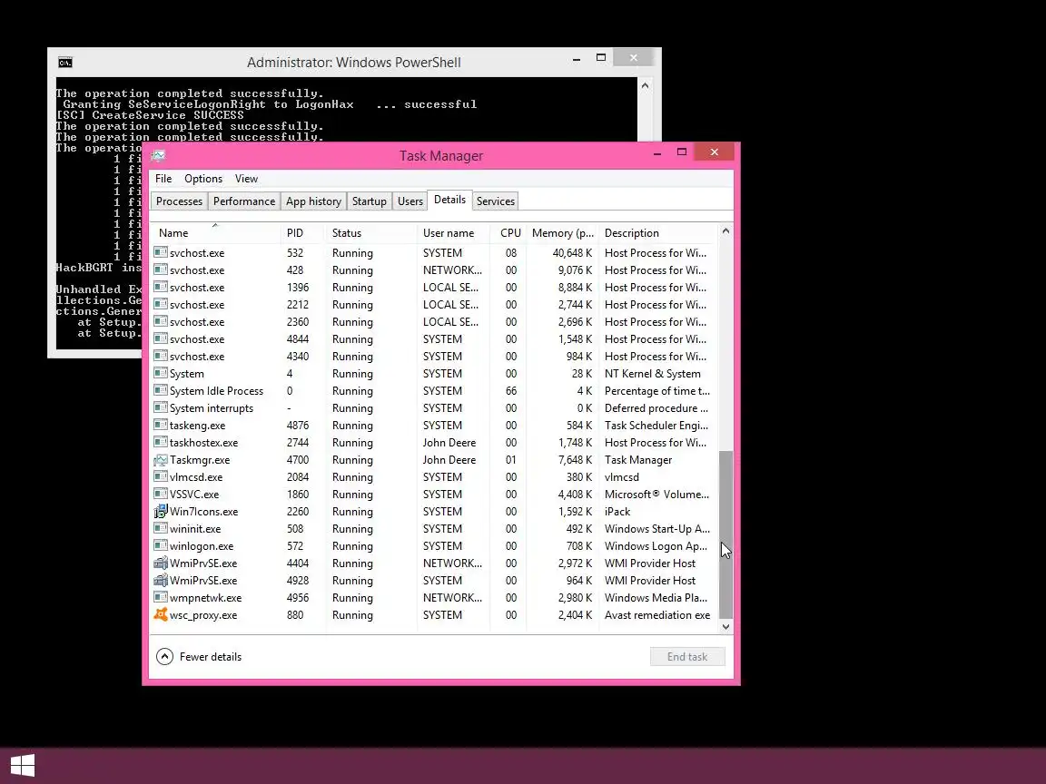The height and width of the screenshot is (784, 1046).
Task: Click the wininit.exe process icon
Action: 160,529
